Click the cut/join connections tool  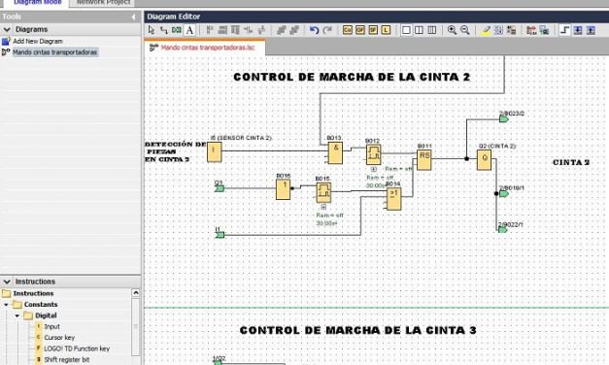tap(177, 30)
